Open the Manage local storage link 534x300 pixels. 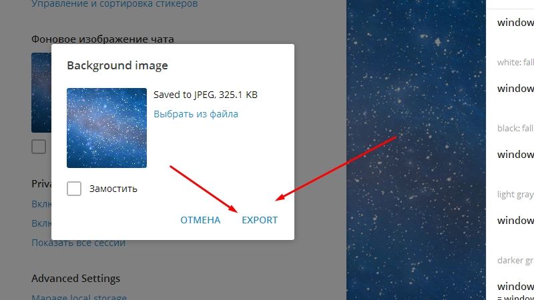(x=79, y=297)
